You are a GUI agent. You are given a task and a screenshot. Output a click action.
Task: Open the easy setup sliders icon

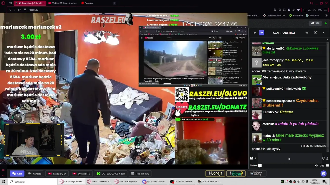[326, 10]
